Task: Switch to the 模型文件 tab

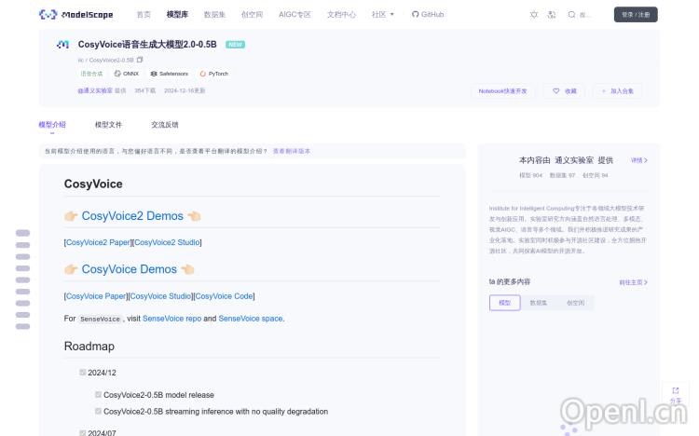Action: tap(108, 124)
